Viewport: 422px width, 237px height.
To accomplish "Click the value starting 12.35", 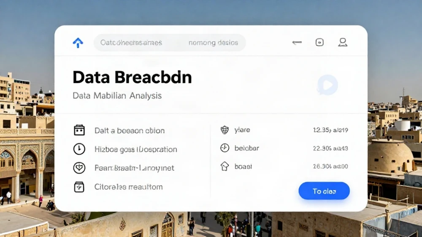I will click(x=330, y=130).
